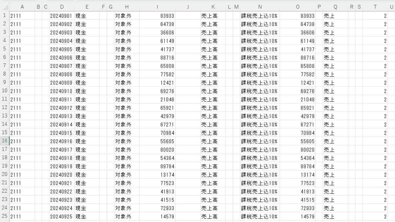Click cell with date 20240925

[x=62, y=216]
